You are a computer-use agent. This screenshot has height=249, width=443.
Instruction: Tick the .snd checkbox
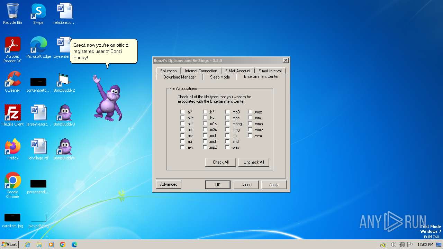click(x=227, y=141)
